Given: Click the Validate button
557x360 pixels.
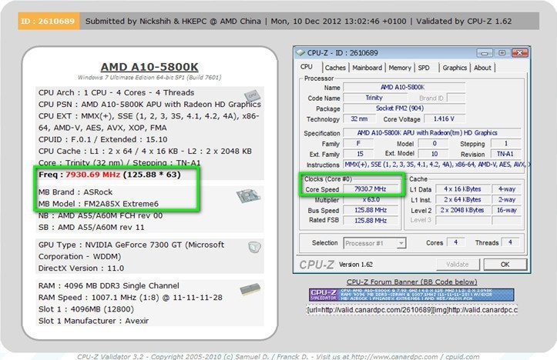Looking at the screenshot, I should (x=458, y=264).
